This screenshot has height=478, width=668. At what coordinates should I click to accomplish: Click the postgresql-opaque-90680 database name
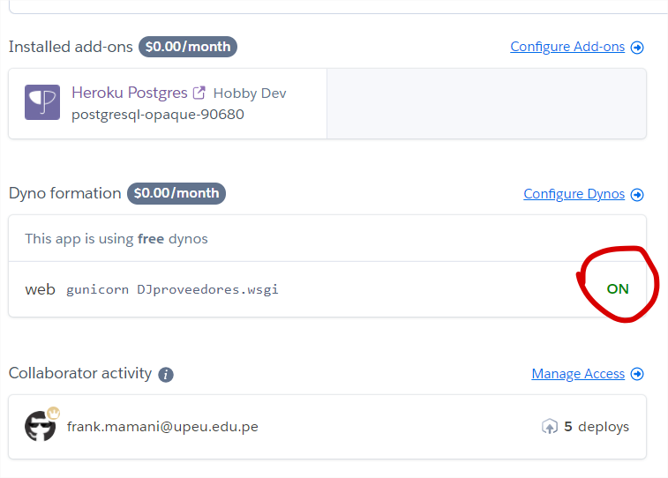(x=158, y=115)
